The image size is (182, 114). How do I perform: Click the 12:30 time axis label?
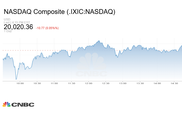click(x=106, y=83)
